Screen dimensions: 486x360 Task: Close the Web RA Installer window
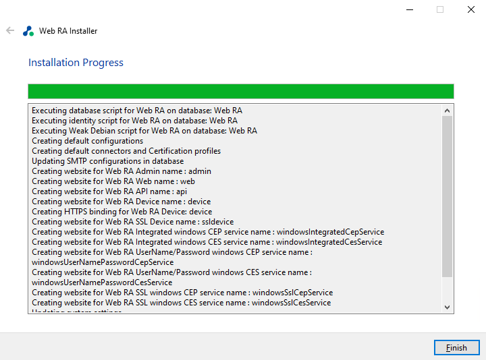(x=471, y=9)
